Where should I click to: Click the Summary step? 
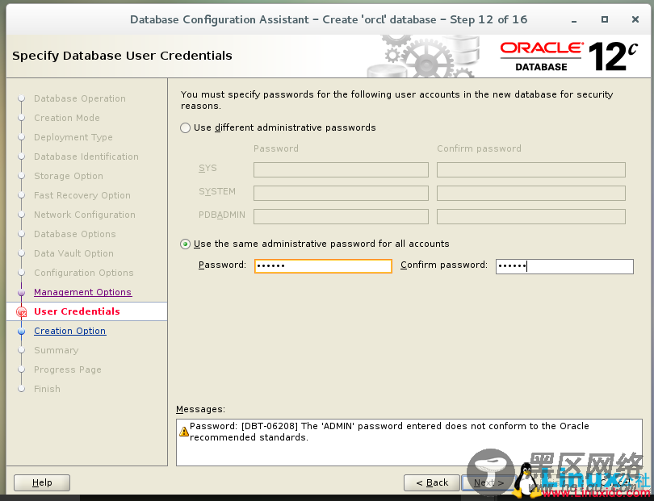tap(56, 350)
